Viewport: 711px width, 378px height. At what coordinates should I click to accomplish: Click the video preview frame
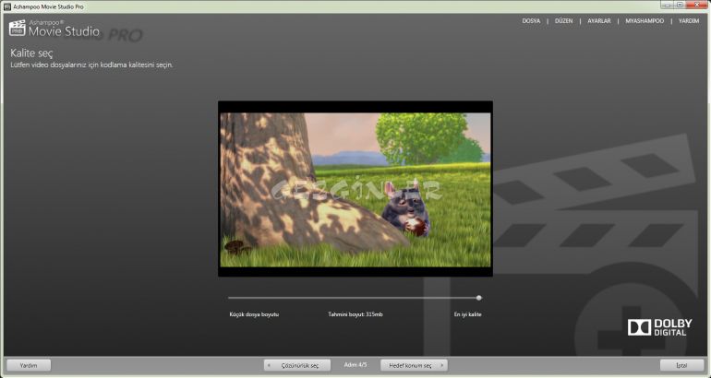(x=355, y=189)
